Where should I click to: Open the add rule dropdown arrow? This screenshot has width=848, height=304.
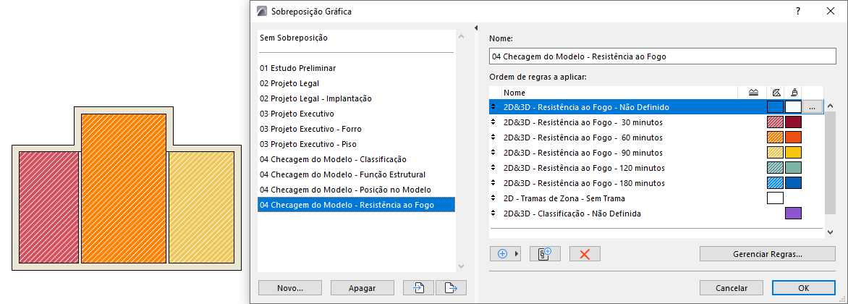point(516,253)
